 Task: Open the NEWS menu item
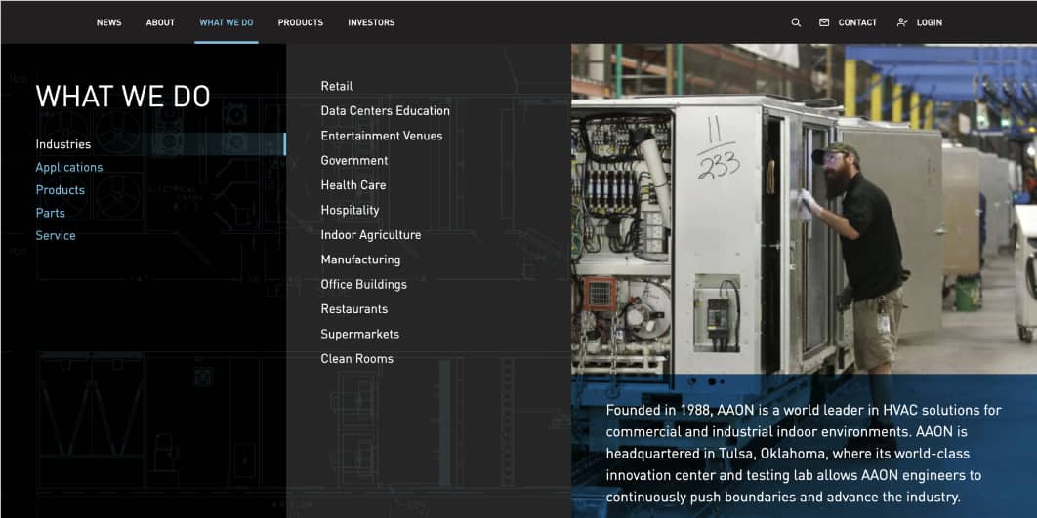pos(109,22)
